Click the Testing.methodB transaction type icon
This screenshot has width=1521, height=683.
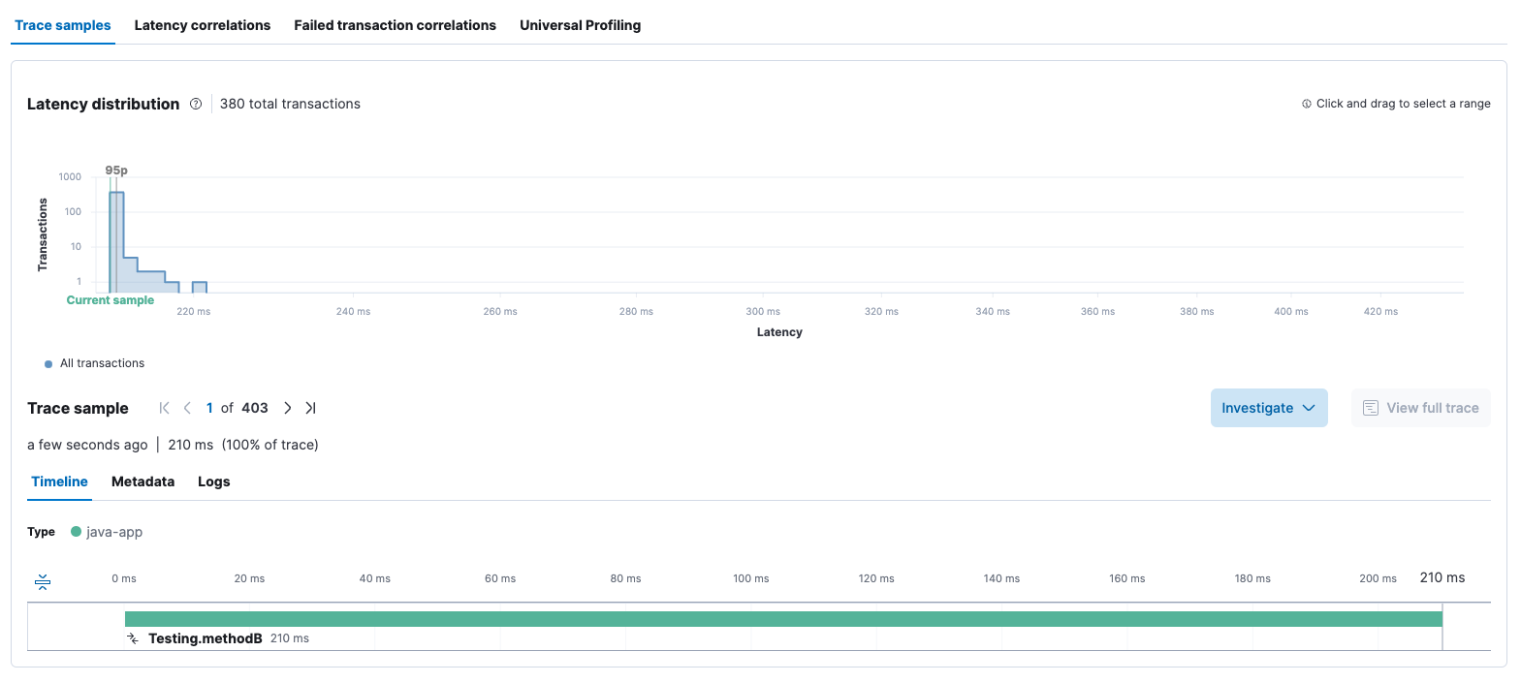pyautogui.click(x=133, y=638)
